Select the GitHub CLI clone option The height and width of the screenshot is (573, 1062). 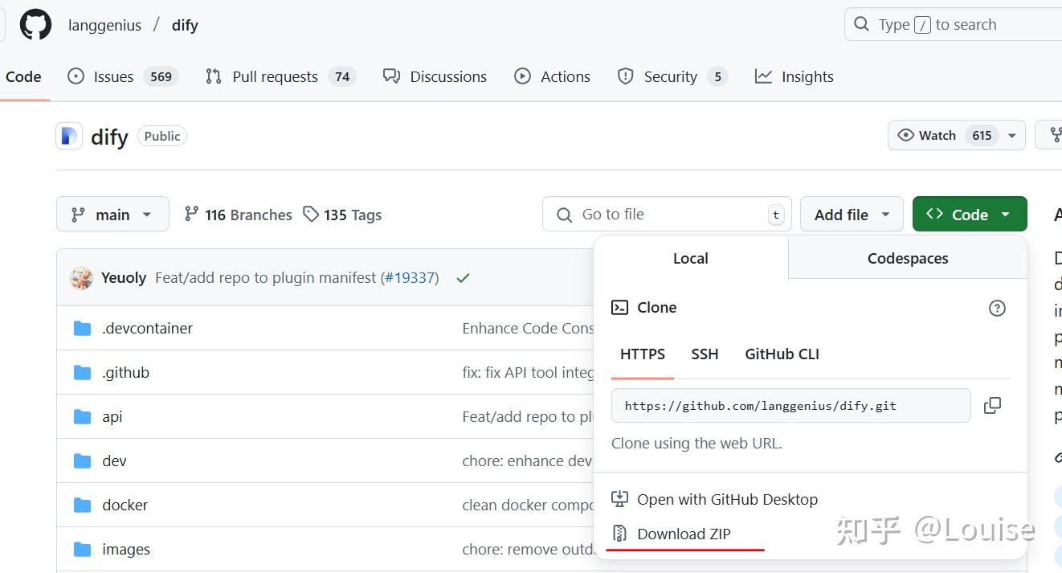point(782,354)
